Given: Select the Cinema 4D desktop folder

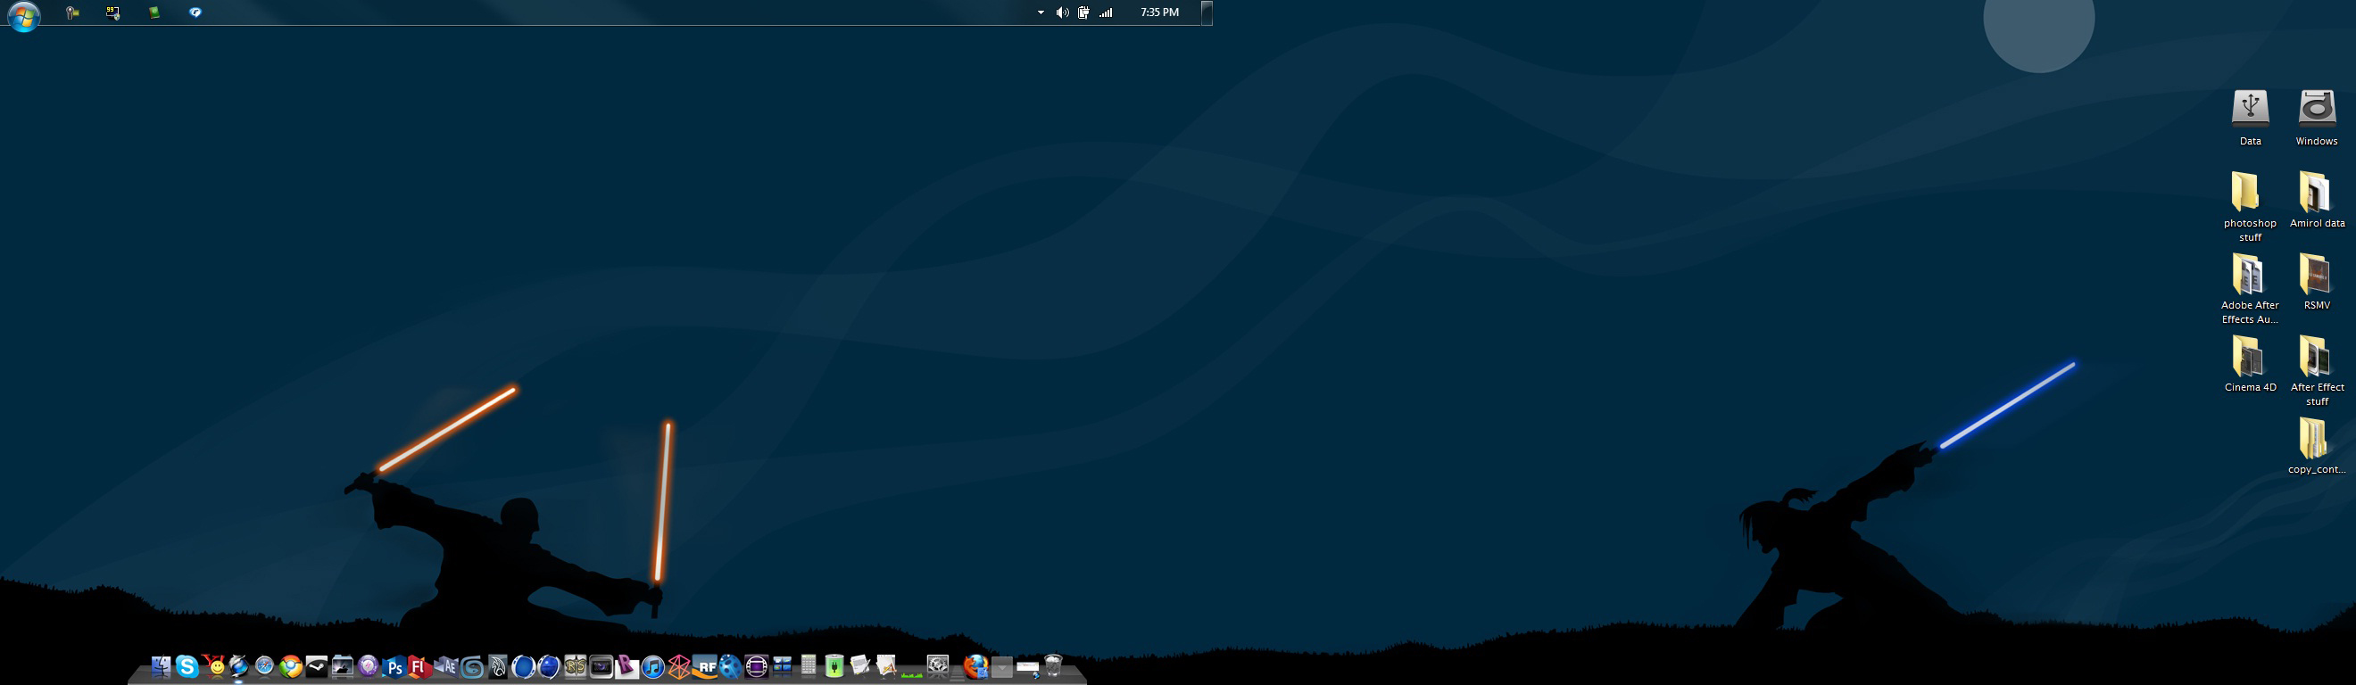Looking at the screenshot, I should coord(2250,364).
